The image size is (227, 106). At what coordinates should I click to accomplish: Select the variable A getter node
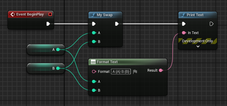(x=46, y=50)
